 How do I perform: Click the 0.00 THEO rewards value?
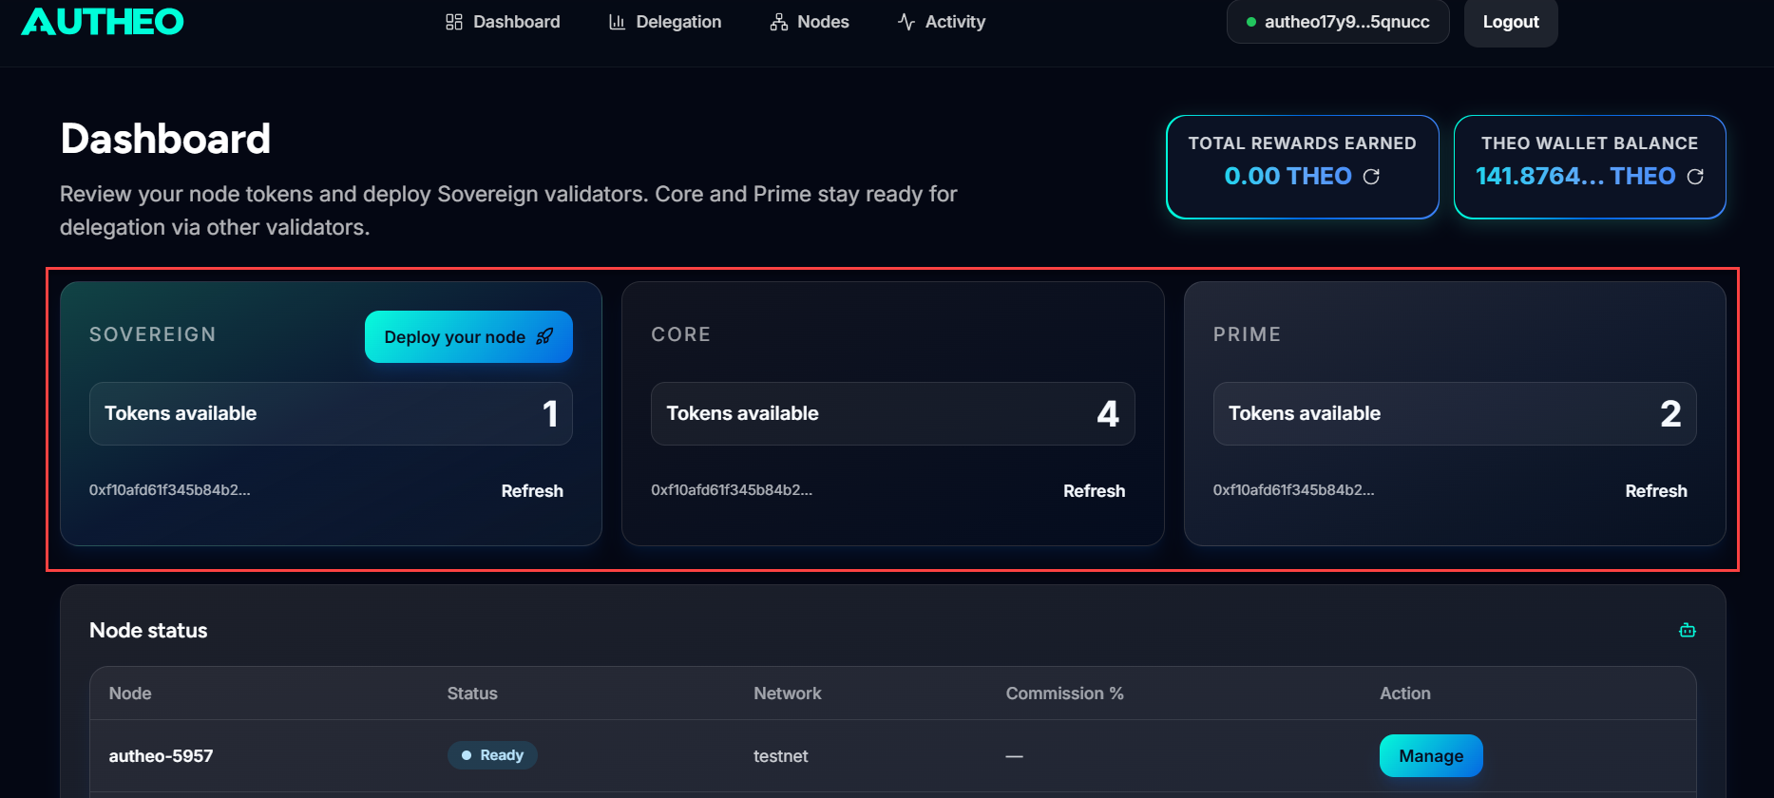(1288, 176)
